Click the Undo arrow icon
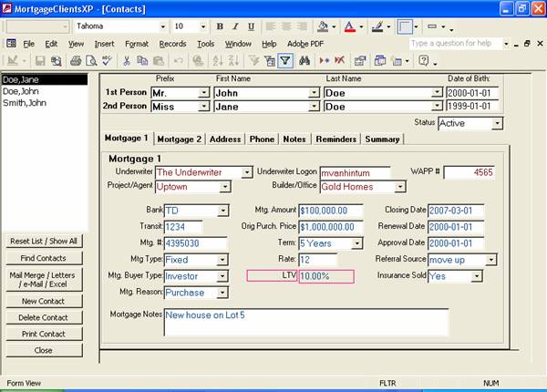Screen dimensions: 547x392 179,61
